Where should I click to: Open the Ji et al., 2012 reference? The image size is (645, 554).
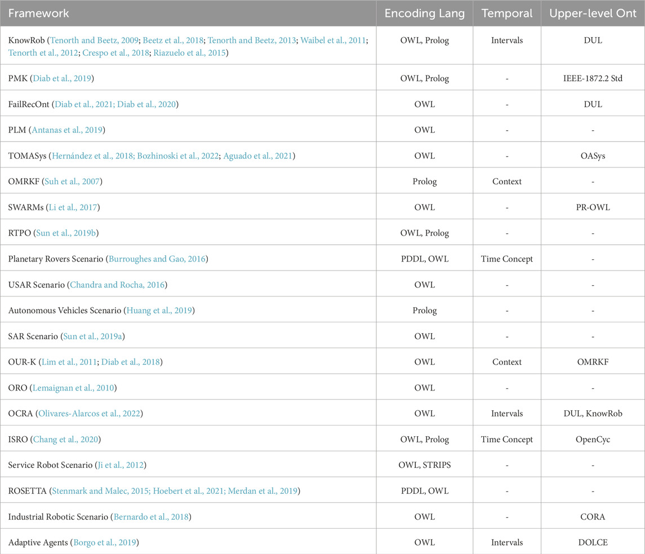pos(121,465)
